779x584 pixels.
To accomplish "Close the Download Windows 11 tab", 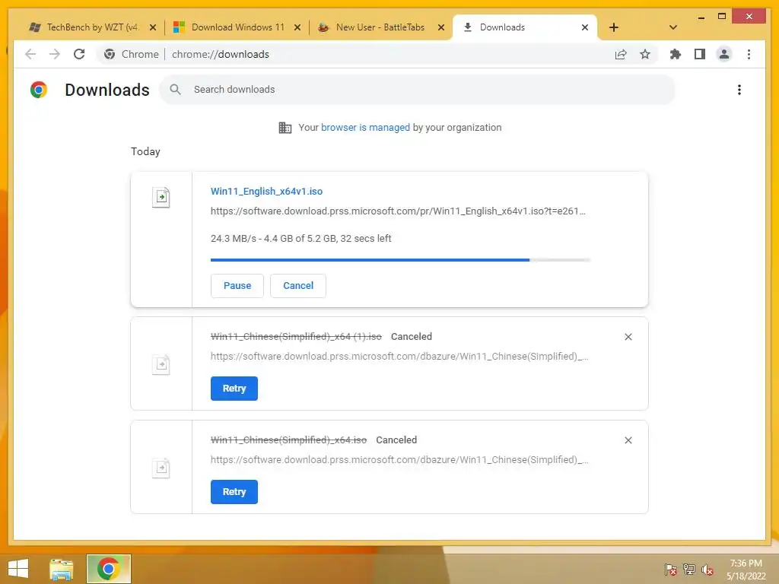I will click(297, 27).
